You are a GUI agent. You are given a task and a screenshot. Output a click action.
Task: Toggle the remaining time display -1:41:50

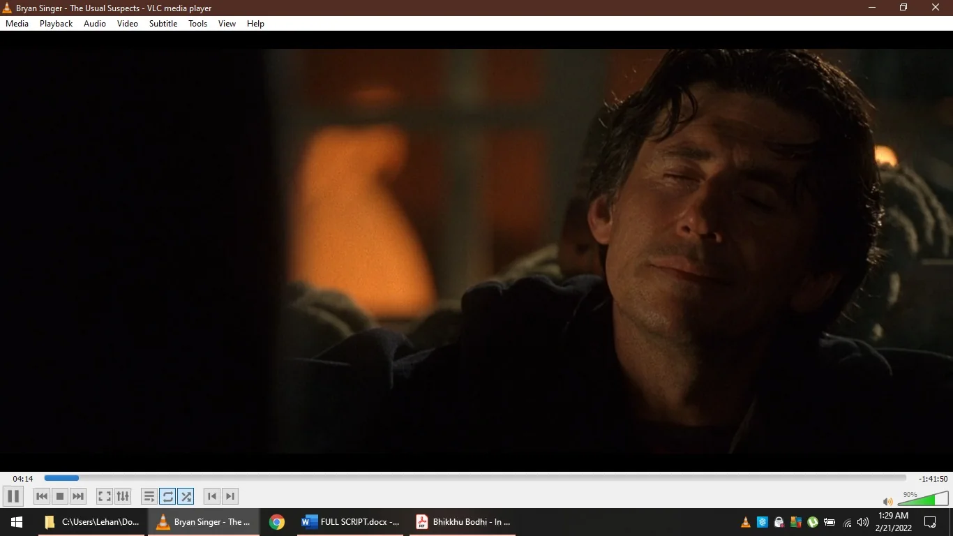click(933, 479)
